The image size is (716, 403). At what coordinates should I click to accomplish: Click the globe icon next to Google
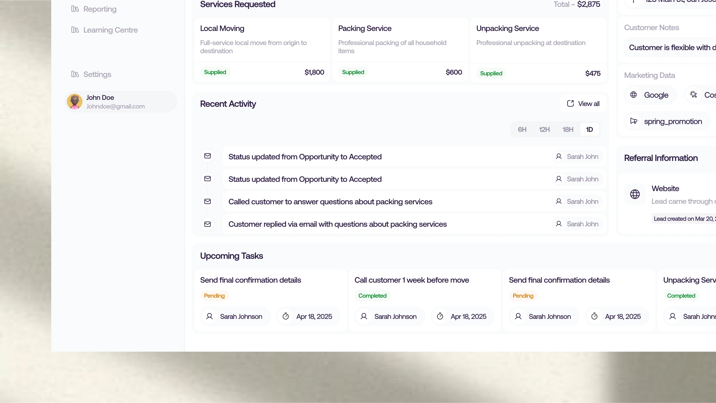click(x=634, y=95)
